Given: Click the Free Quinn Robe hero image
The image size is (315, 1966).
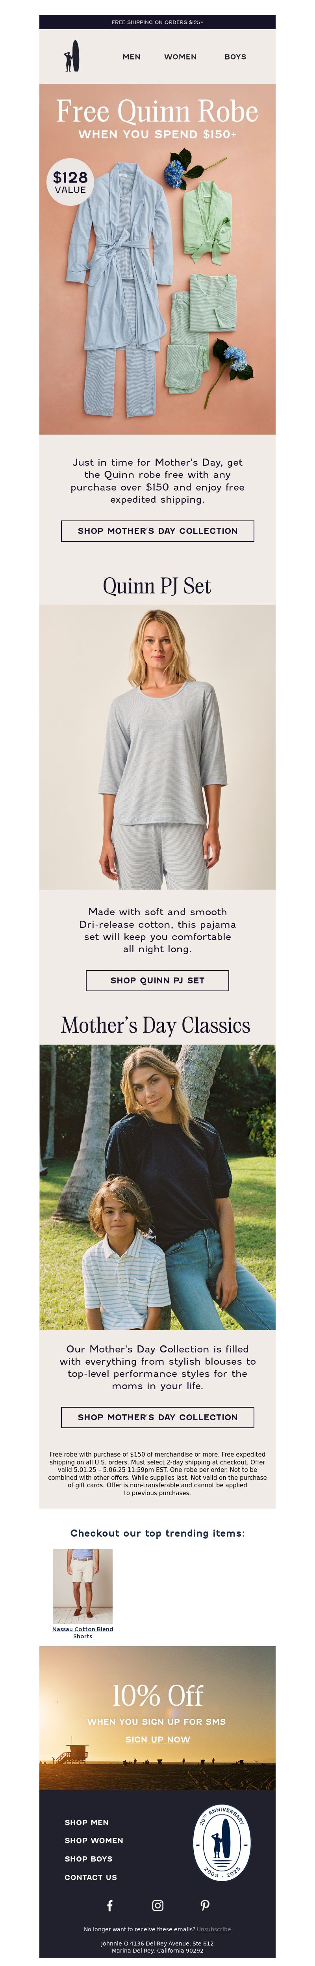Looking at the screenshot, I should tap(157, 259).
